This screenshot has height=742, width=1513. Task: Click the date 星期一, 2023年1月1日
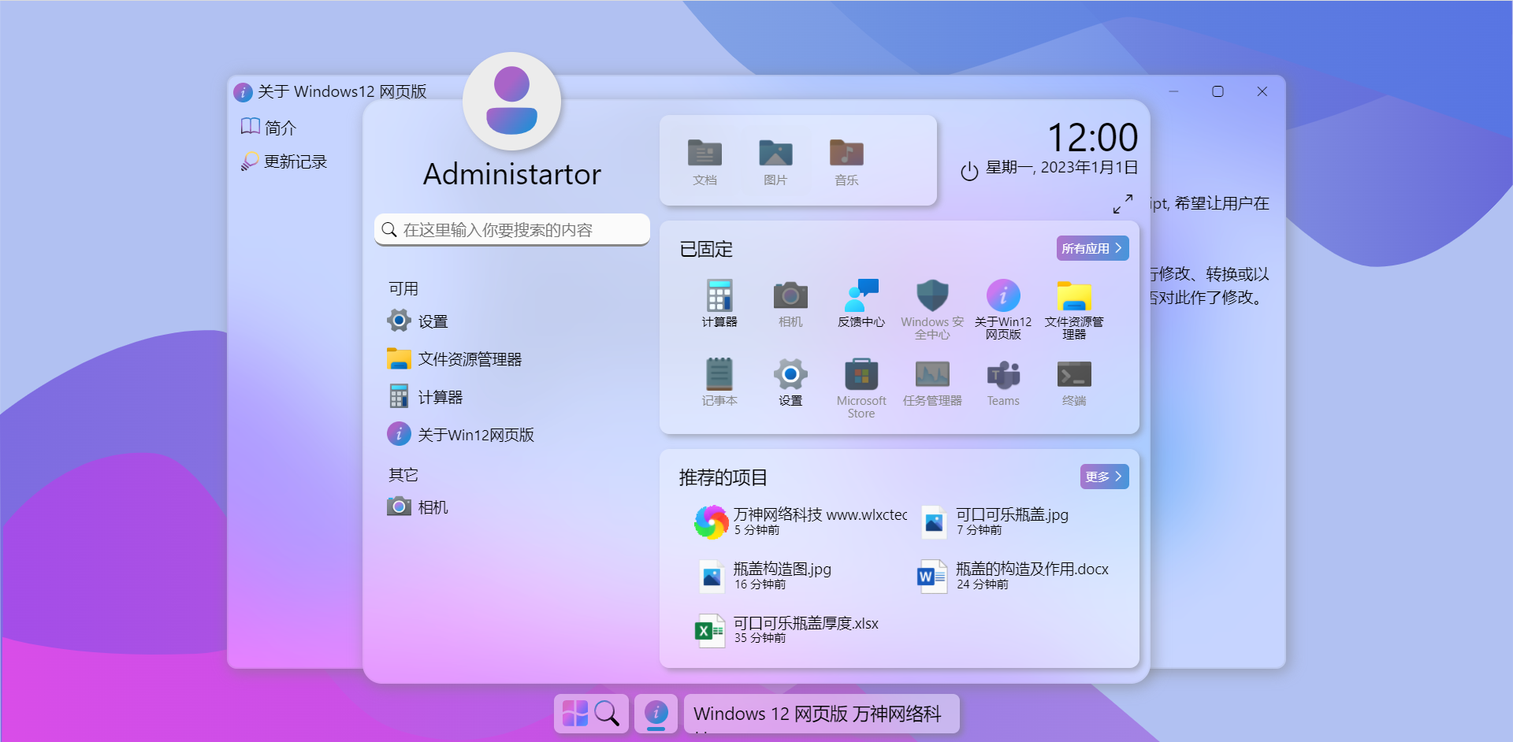point(1061,167)
